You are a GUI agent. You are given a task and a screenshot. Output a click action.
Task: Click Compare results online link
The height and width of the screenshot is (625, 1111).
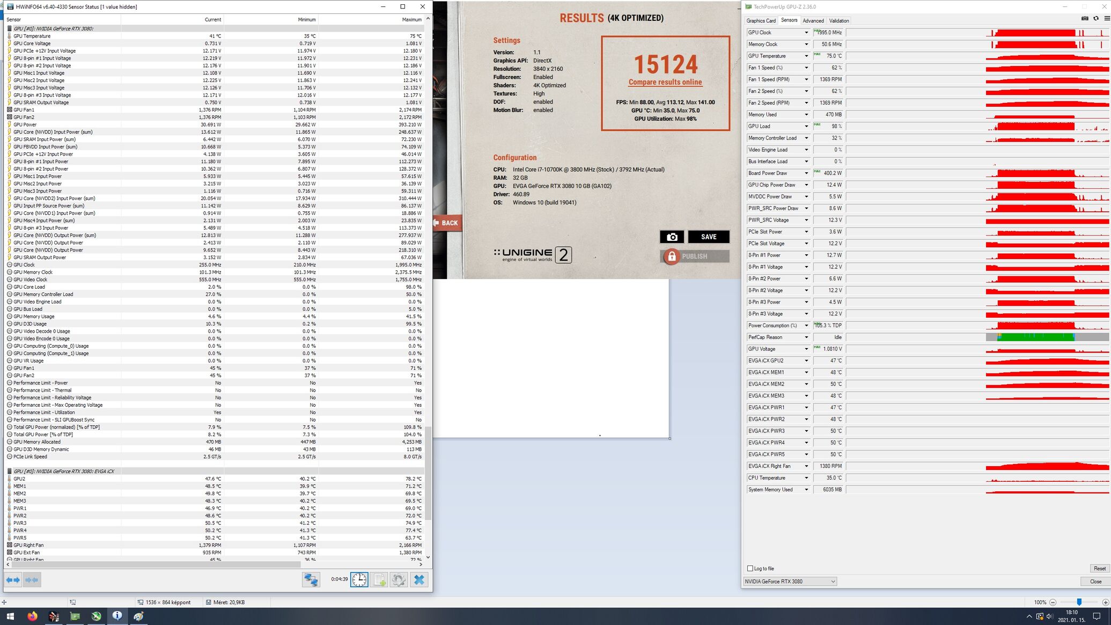click(x=665, y=82)
